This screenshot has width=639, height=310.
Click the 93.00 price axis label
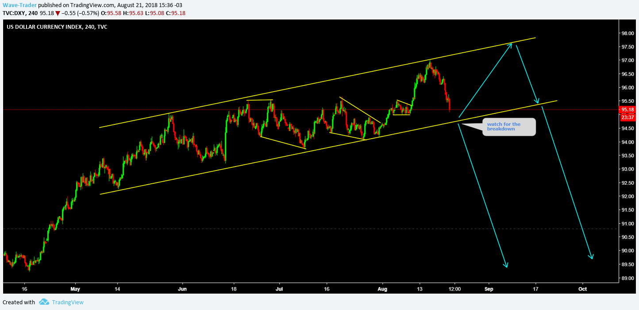627,169
